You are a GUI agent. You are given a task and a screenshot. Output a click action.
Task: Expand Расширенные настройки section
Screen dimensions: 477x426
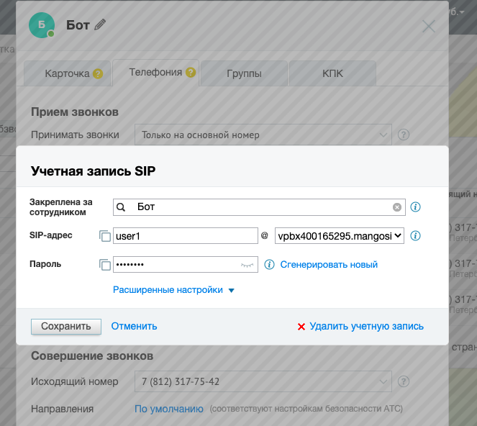tap(173, 290)
